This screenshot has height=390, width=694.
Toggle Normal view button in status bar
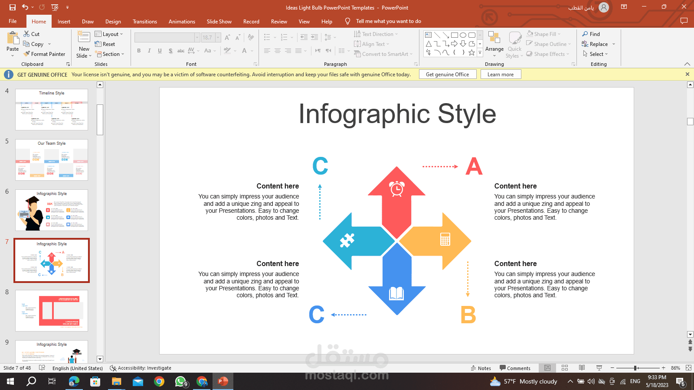click(x=547, y=368)
